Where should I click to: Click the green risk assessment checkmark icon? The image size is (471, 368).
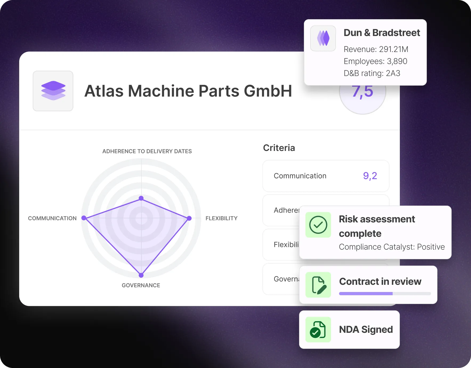coord(319,225)
